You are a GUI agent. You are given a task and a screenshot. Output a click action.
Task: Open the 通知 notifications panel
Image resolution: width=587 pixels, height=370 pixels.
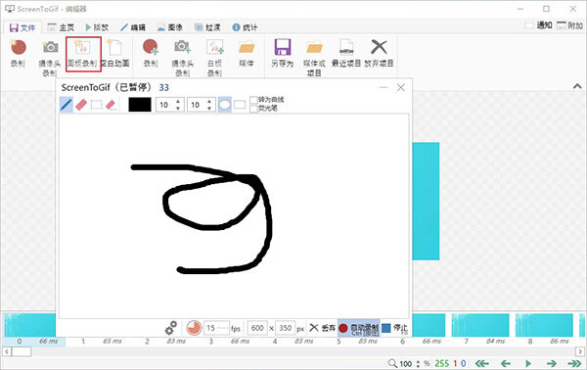point(538,25)
